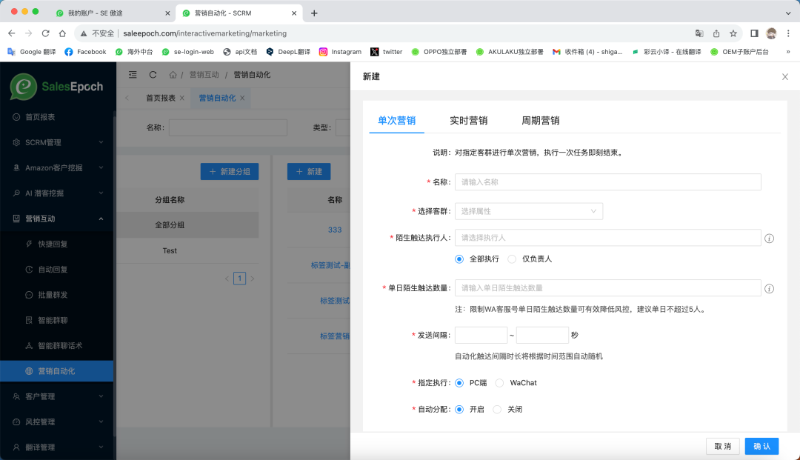Go back in browser history
The width and height of the screenshot is (800, 460).
coord(11,33)
